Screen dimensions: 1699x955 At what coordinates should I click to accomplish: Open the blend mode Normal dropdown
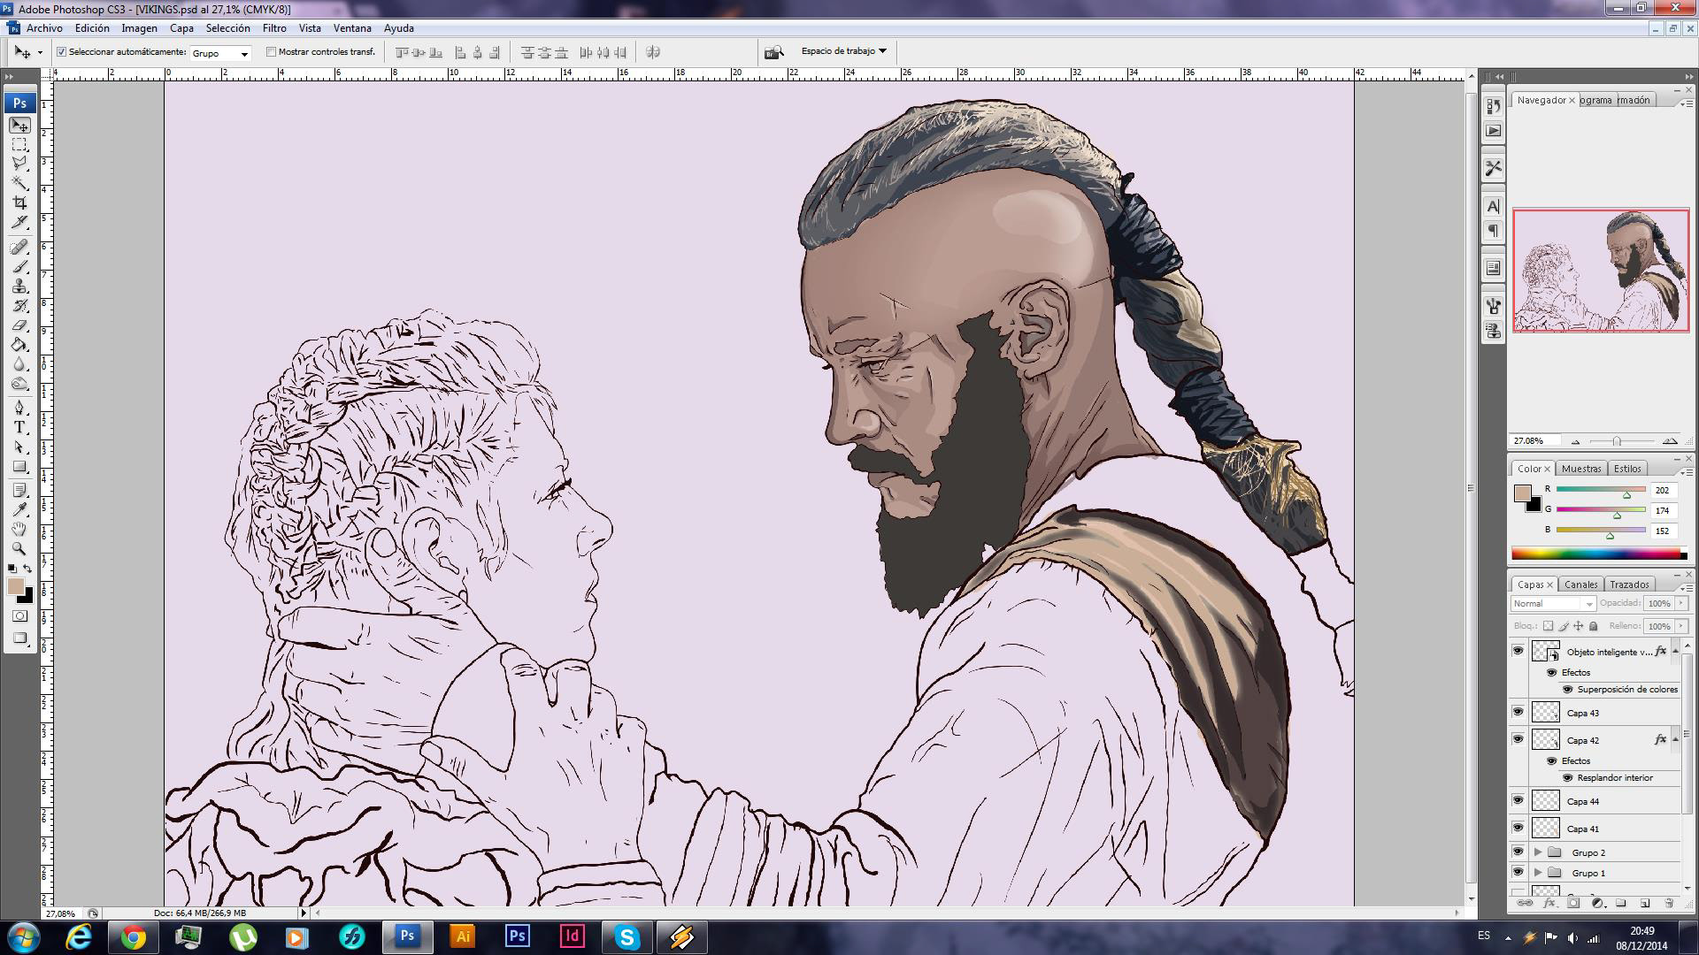tap(1553, 604)
